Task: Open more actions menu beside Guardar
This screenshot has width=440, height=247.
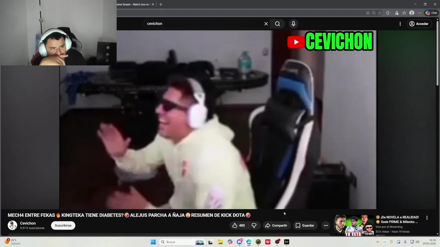Action: click(326, 225)
